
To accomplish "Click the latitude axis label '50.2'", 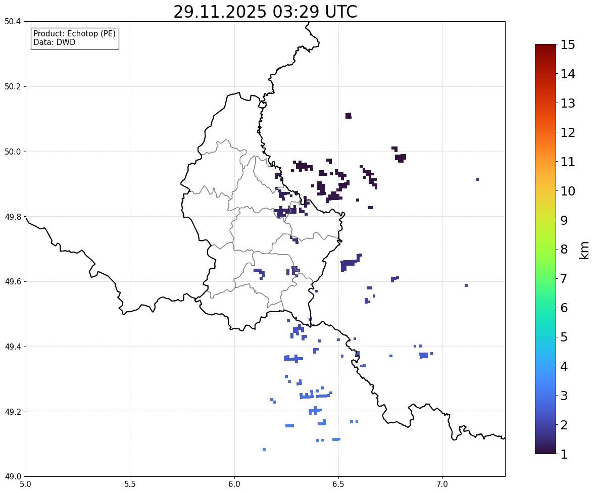I will tap(13, 86).
